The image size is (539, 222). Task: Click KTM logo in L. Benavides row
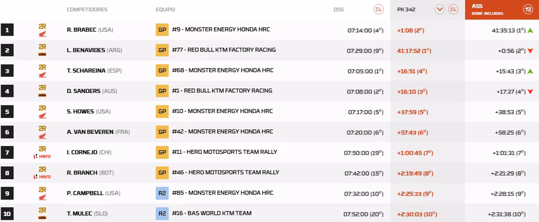[x=42, y=55]
